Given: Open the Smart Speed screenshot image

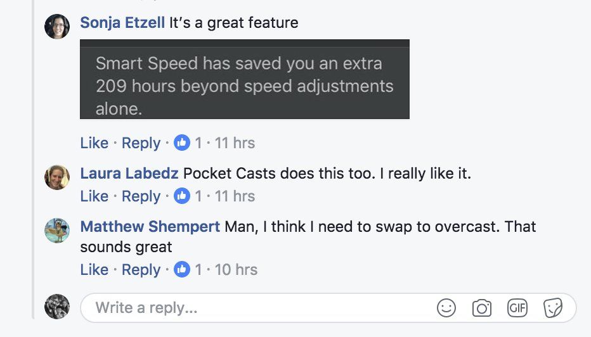Looking at the screenshot, I should [x=245, y=79].
